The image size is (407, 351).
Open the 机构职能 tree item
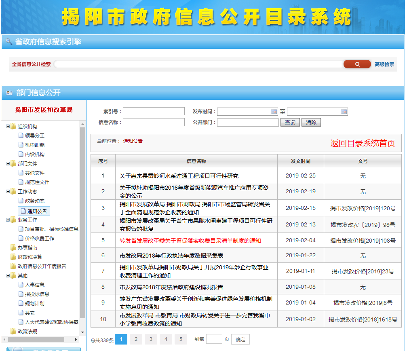[35, 145]
